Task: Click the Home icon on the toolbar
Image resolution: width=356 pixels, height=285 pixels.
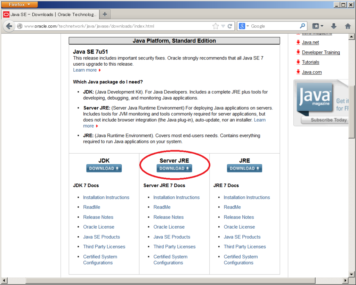Action: click(348, 26)
